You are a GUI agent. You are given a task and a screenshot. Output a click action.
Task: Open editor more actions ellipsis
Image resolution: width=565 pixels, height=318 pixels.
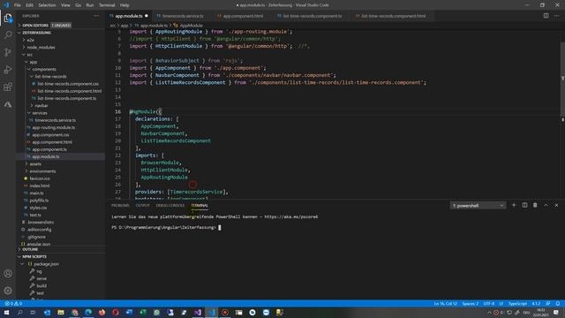[556, 16]
